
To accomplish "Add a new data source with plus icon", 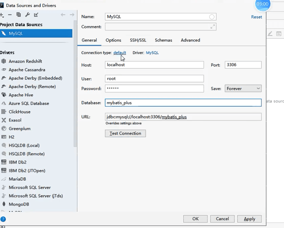I will point(2,15).
